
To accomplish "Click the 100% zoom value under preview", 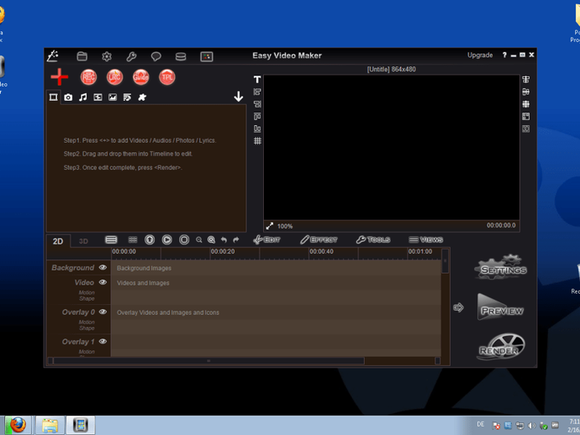I will (285, 226).
